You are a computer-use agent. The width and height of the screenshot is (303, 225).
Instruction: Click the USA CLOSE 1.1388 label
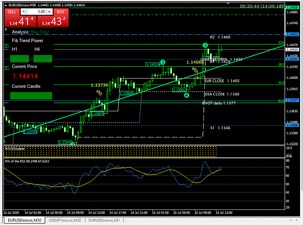coord(222,94)
